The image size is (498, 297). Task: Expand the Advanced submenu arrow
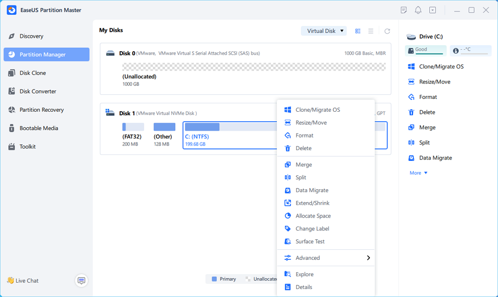(x=369, y=258)
